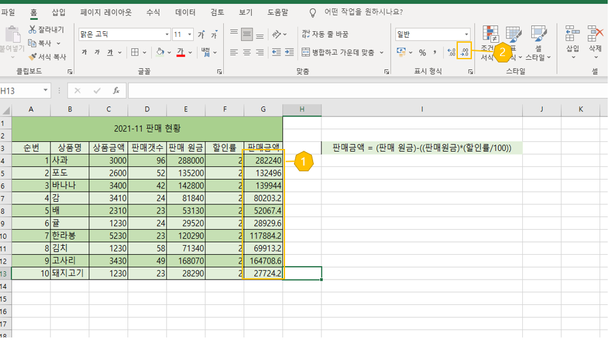Switch to the Data (데이터) tab

point(186,12)
